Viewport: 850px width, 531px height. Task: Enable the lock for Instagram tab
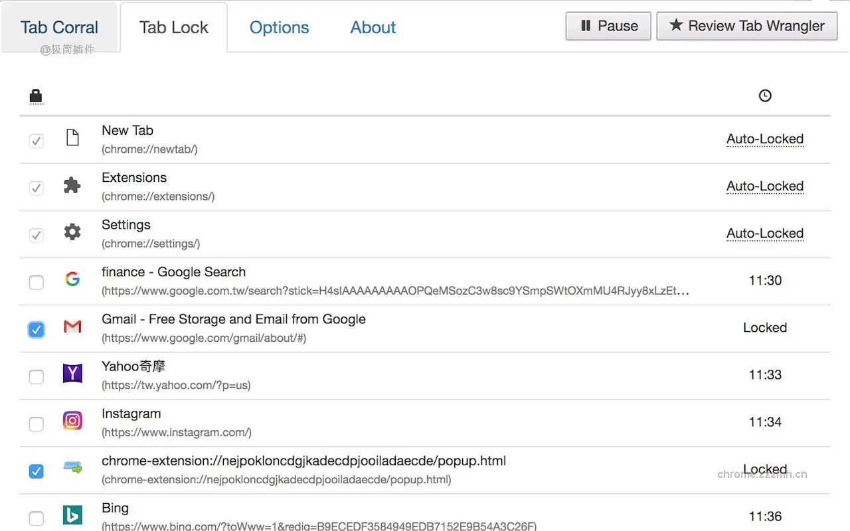37,424
